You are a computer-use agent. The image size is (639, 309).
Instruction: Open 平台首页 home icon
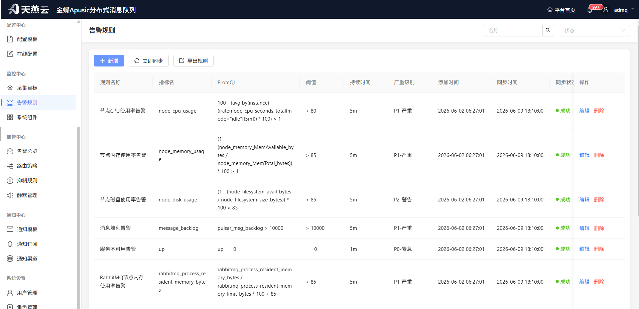click(x=550, y=10)
